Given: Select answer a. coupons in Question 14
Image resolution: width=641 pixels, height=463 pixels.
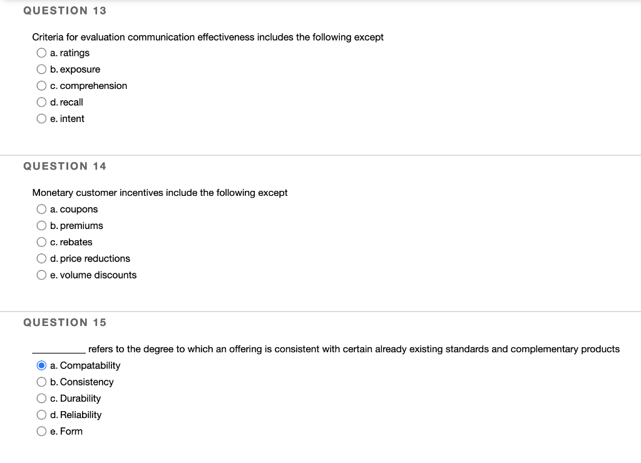Looking at the screenshot, I should (x=41, y=209).
